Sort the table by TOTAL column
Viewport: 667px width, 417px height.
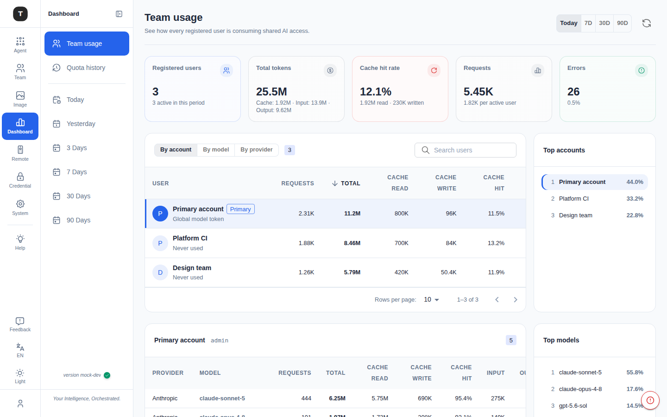point(346,183)
